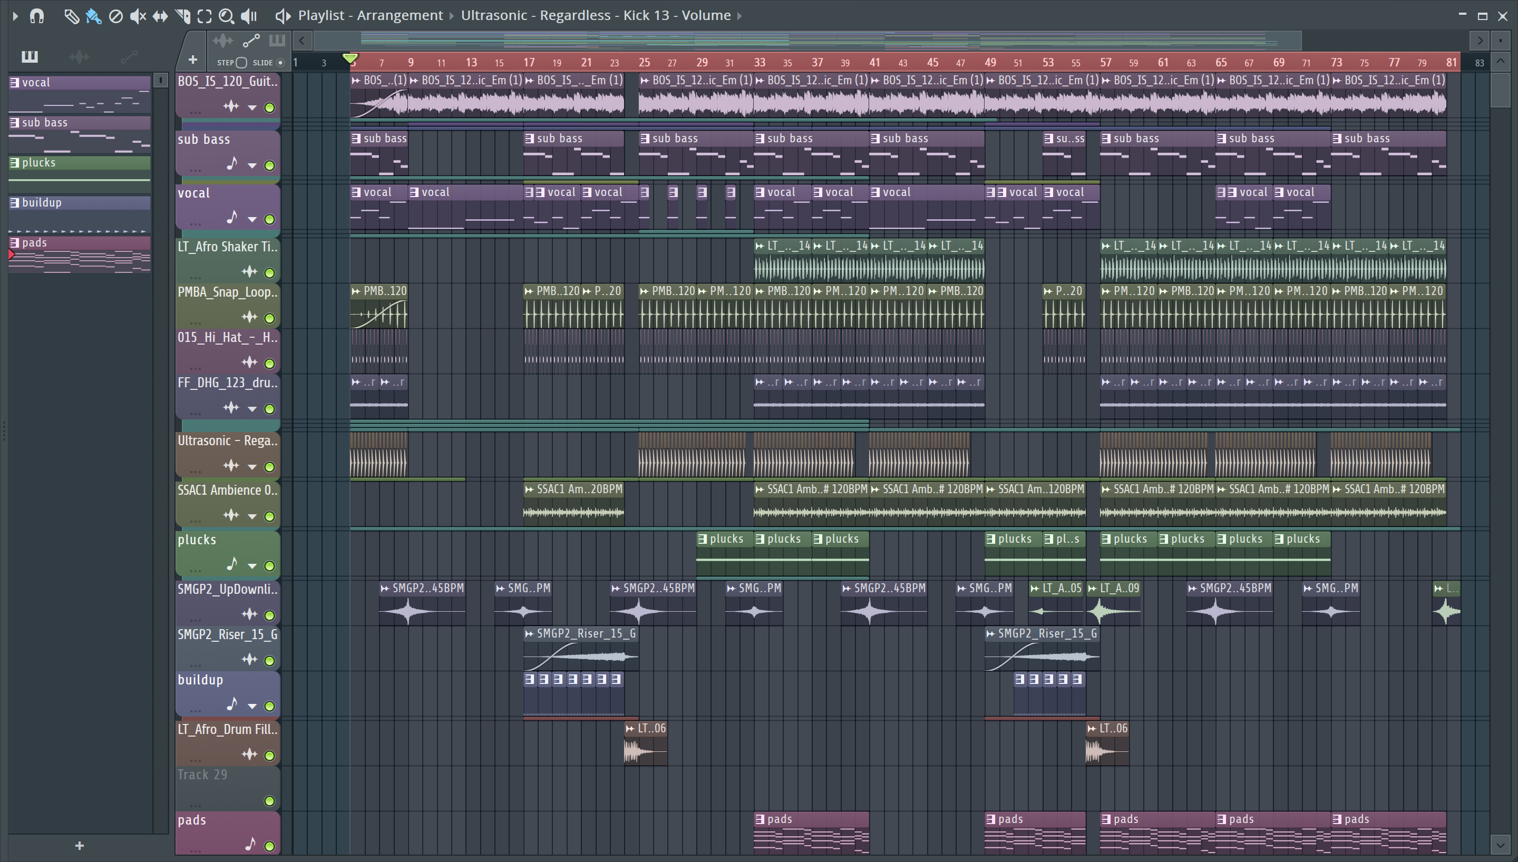
Task: Mute the 015_Hi_Hat track
Action: pos(269,363)
